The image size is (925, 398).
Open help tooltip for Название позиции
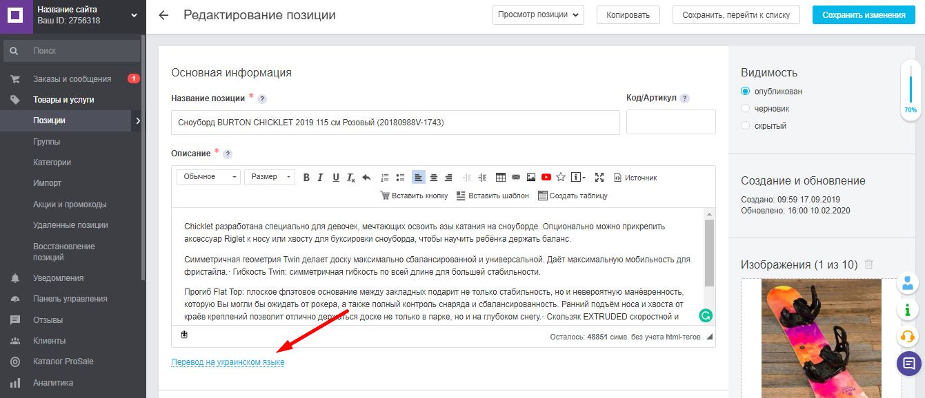tap(262, 99)
